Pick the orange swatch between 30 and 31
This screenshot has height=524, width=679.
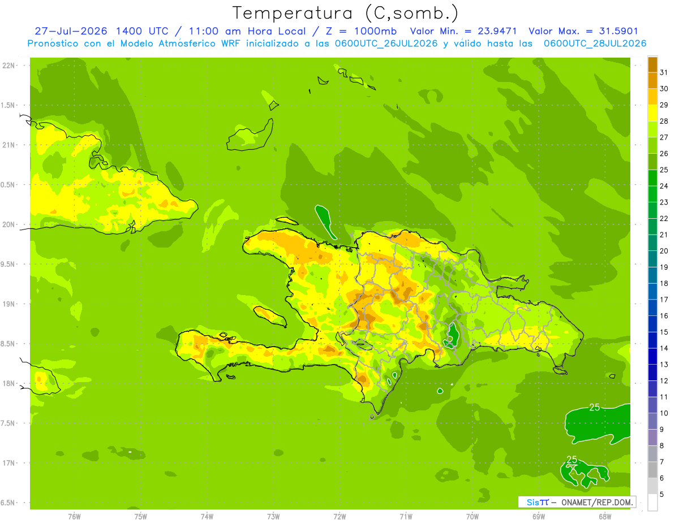(x=652, y=80)
